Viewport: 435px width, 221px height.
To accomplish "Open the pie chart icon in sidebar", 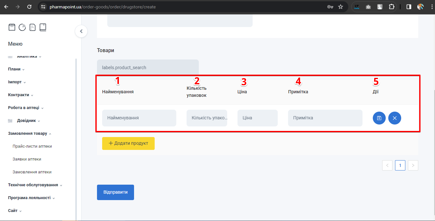I will tap(22, 27).
